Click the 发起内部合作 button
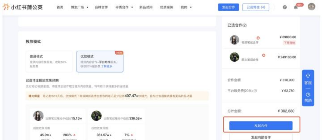Image resolution: width=322 pixels, height=140 pixels. (x=261, y=137)
